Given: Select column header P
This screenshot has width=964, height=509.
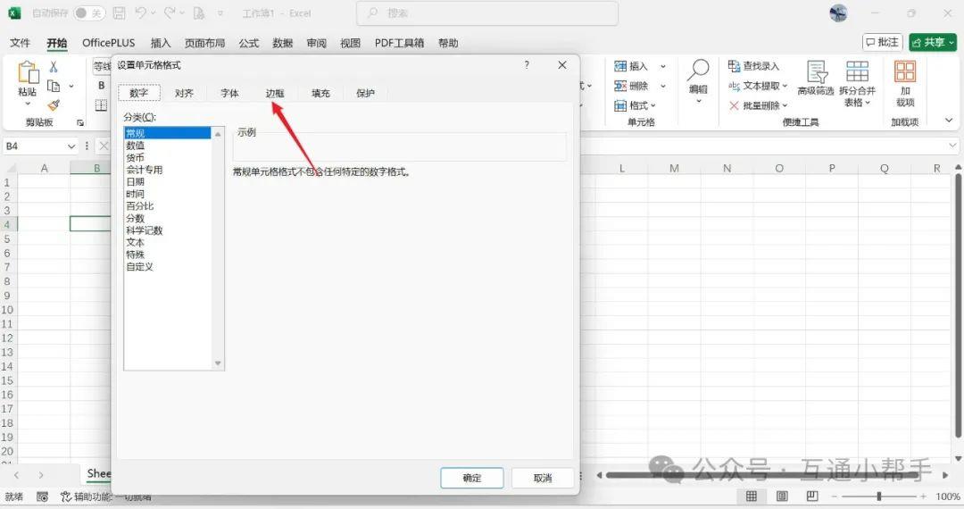Looking at the screenshot, I should tap(831, 168).
